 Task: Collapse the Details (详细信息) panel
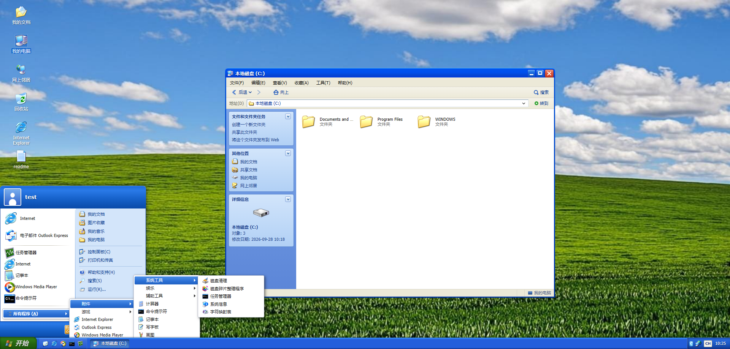click(x=288, y=199)
